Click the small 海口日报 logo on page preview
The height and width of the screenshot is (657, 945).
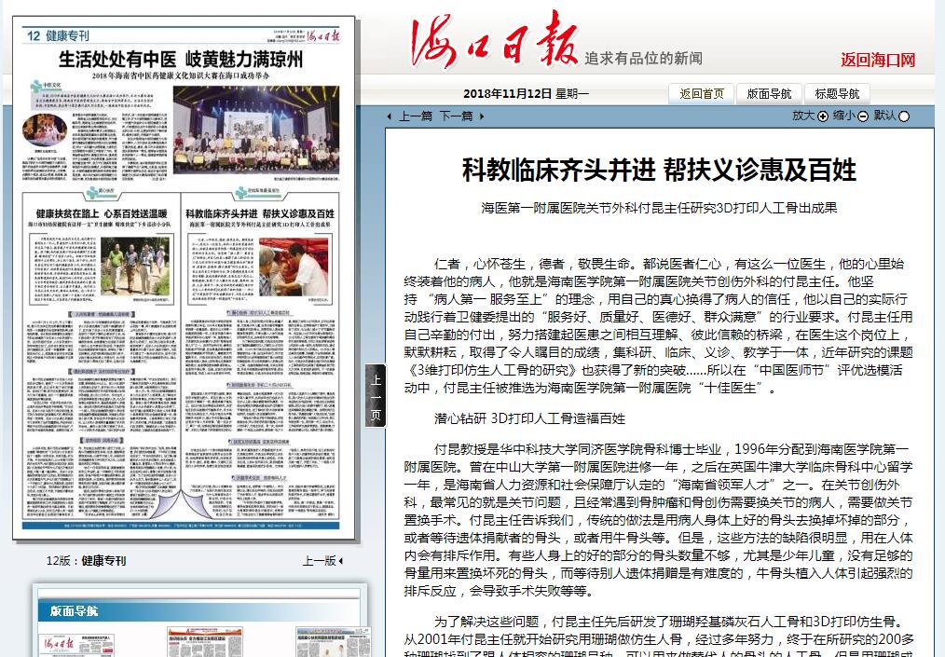pyautogui.click(x=323, y=35)
